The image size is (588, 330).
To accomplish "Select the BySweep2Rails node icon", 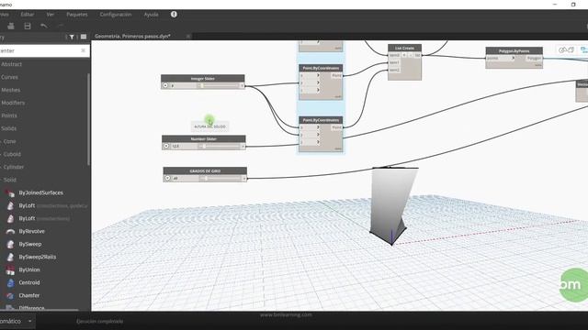I will 10,257.
